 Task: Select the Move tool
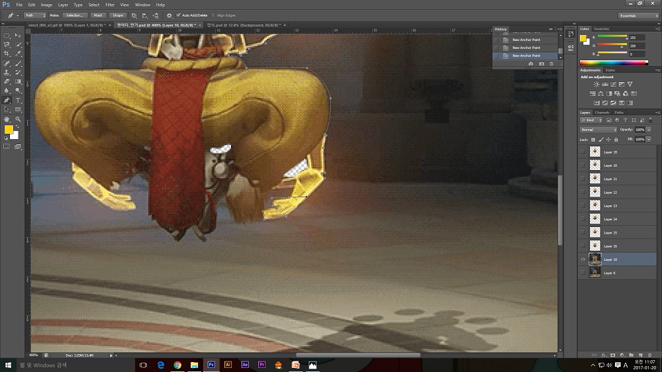(x=18, y=36)
